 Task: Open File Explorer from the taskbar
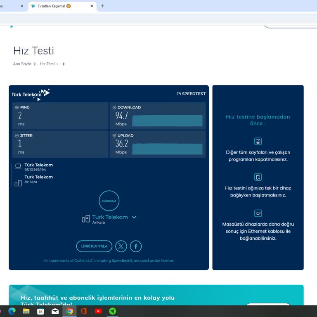(x=26, y=311)
